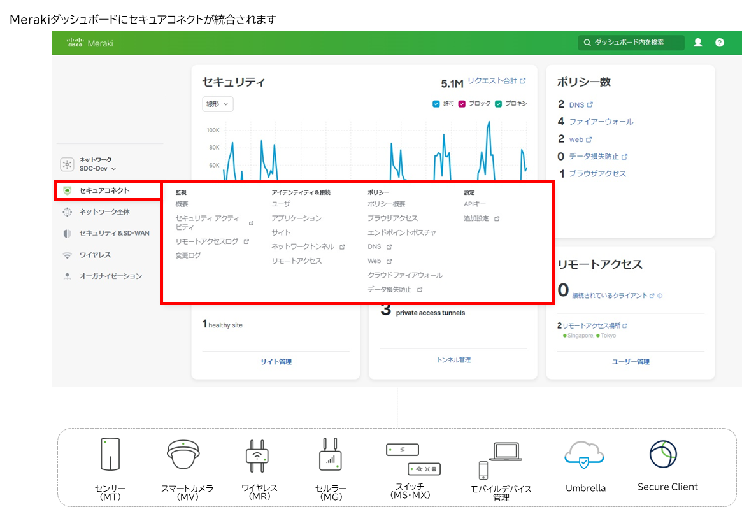The image size is (742, 514).
Task: Open ユーザ under アイデンティティ&接続
Action: tap(281, 204)
